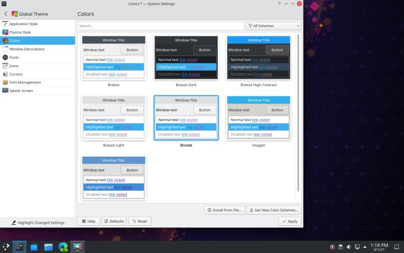Click the Font Management icon
404x253 pixels.
click(x=5, y=82)
